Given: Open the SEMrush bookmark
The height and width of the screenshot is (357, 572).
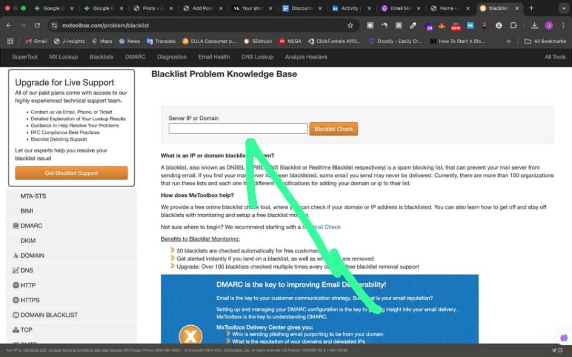Looking at the screenshot, I should (258, 41).
